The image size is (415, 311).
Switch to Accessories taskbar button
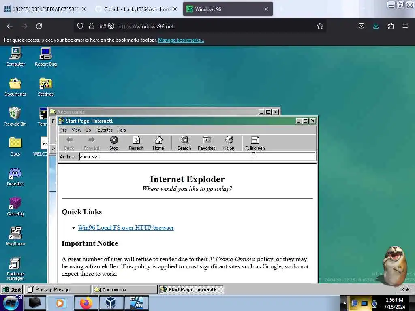pos(124,290)
